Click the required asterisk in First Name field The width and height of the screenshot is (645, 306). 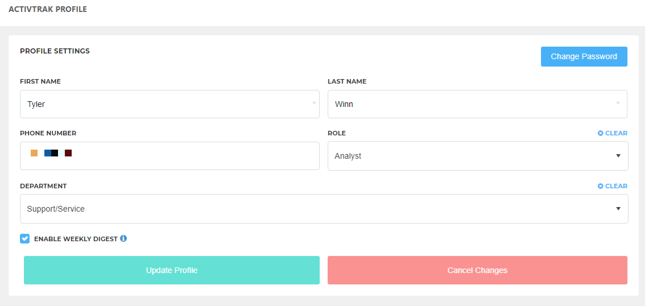(315, 104)
